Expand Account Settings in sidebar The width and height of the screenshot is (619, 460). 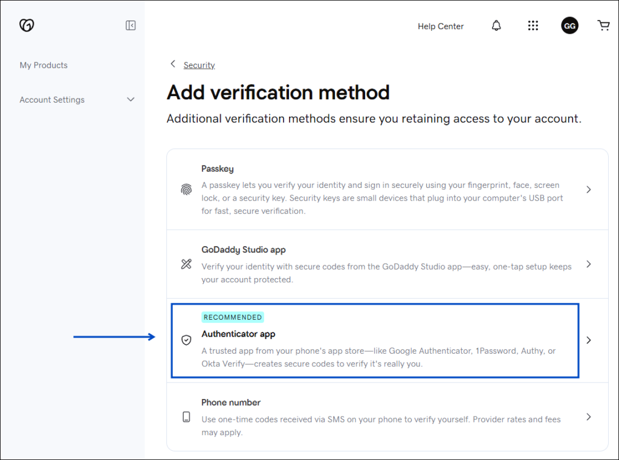[131, 100]
